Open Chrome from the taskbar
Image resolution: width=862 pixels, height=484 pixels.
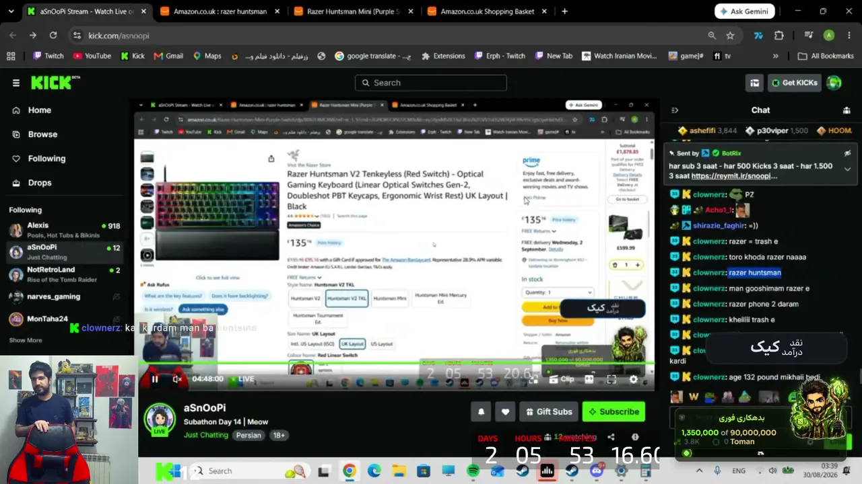click(349, 471)
